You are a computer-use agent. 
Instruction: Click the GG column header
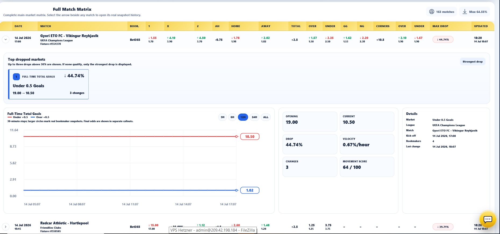[x=345, y=26]
